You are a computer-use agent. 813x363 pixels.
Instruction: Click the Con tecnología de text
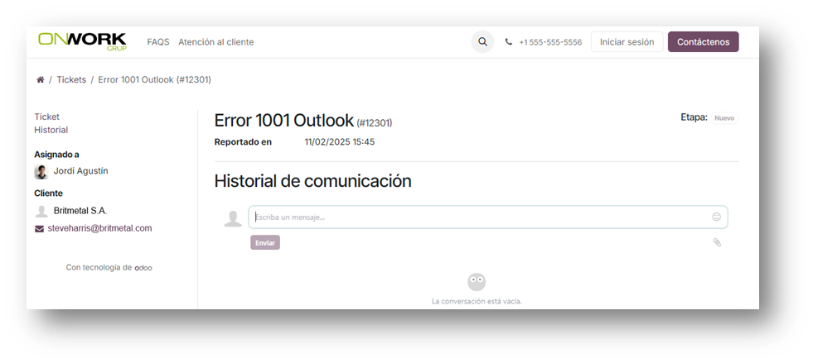pos(99,267)
